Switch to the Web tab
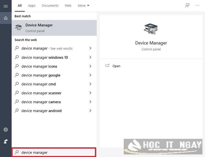The height and width of the screenshot is (157, 205). [68, 6]
